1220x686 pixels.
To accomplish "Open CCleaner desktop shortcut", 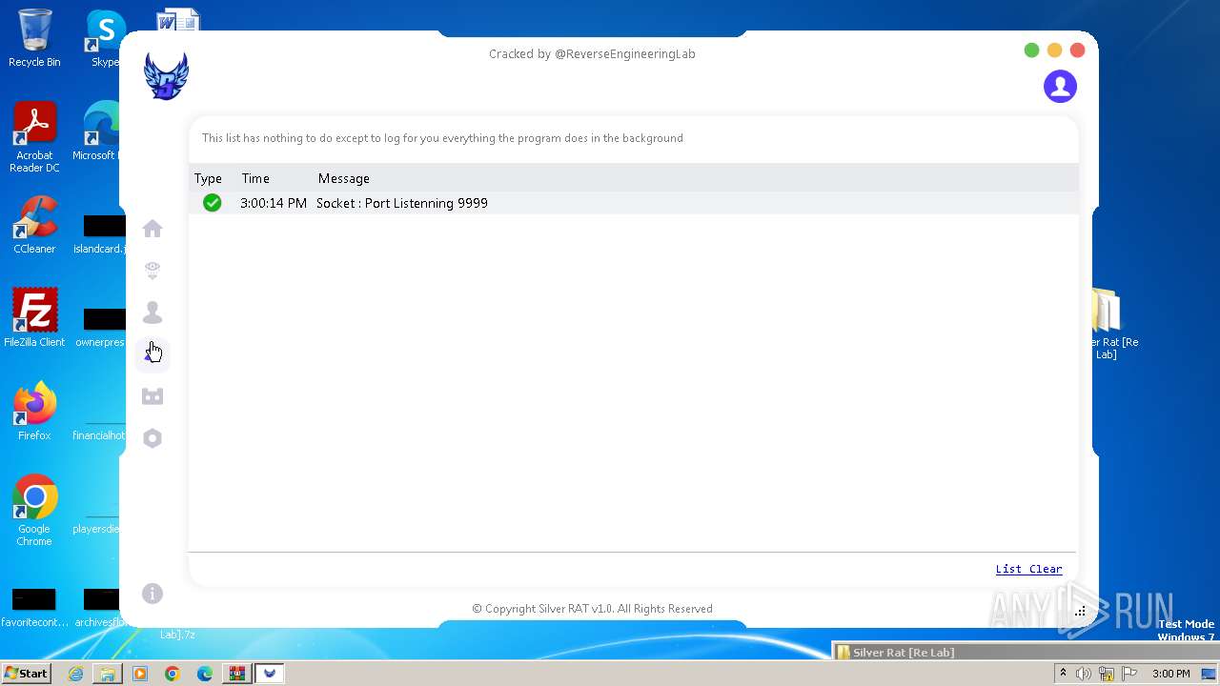I will click(x=34, y=225).
